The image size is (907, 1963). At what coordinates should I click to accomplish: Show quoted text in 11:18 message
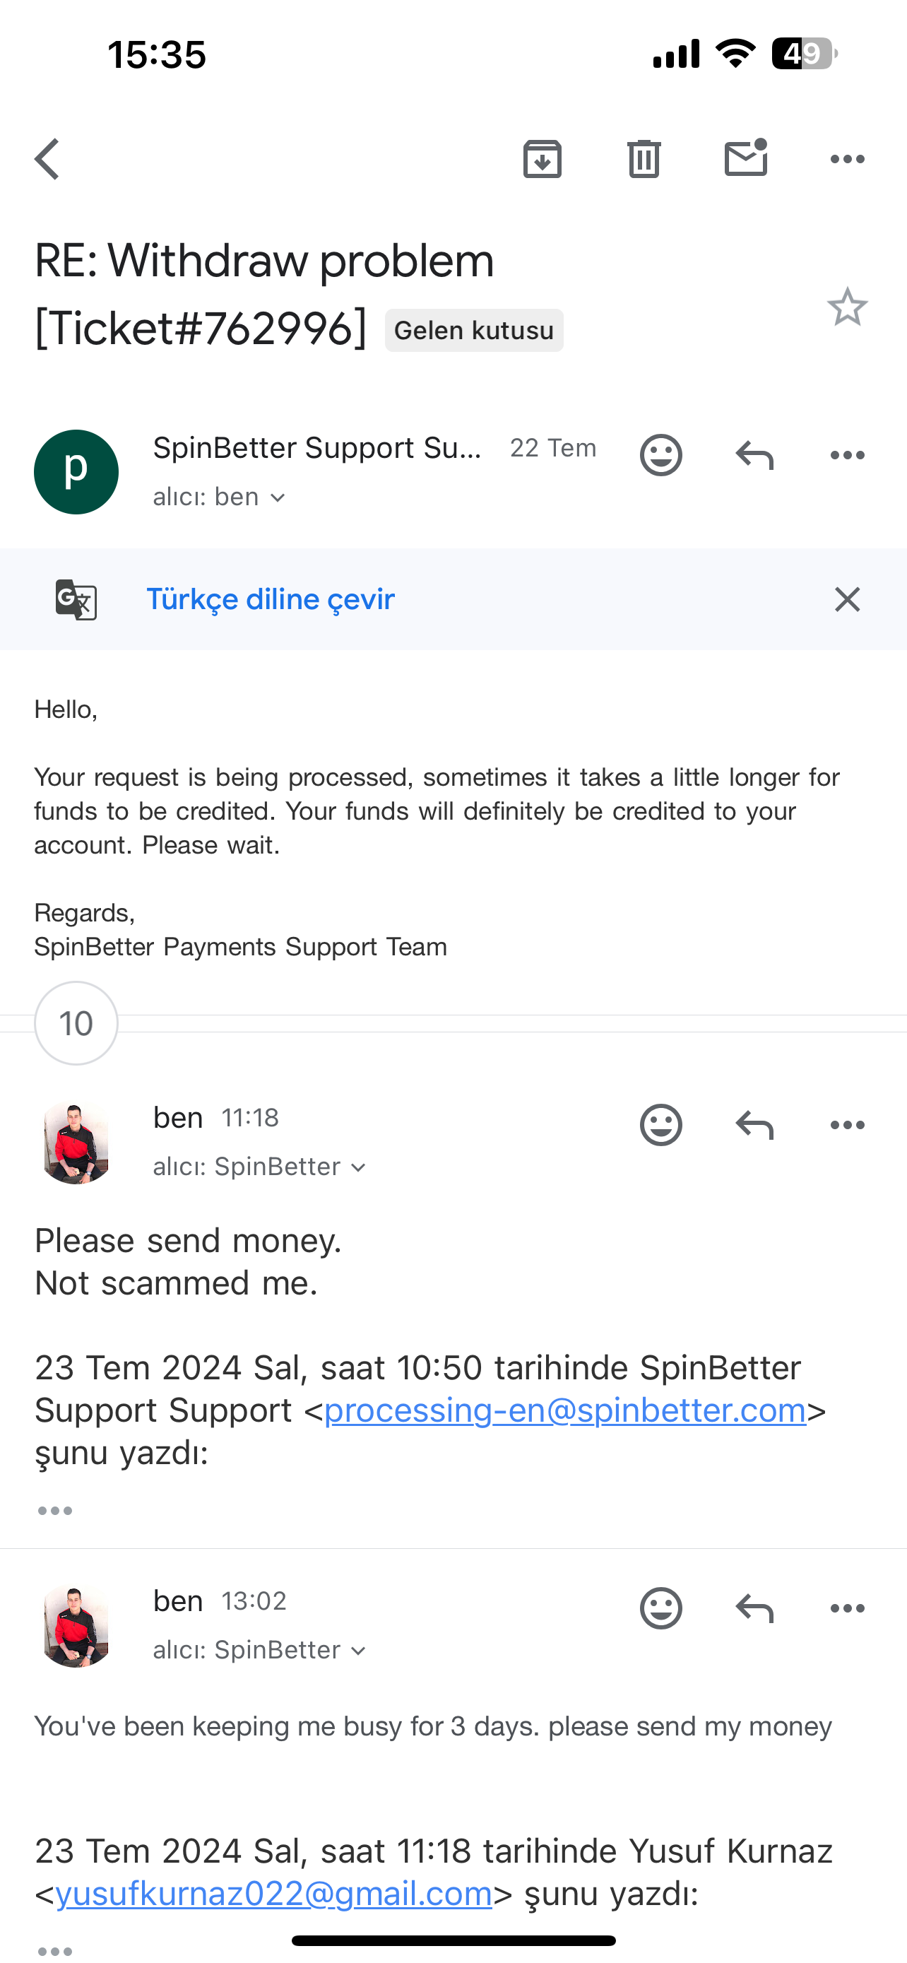[x=55, y=1511]
